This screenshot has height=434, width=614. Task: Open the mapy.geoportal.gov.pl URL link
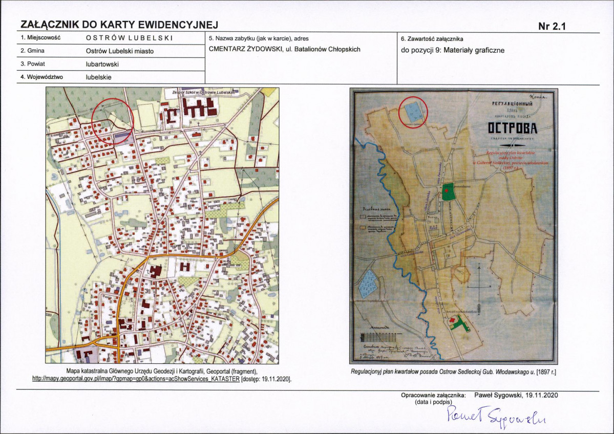click(x=136, y=379)
